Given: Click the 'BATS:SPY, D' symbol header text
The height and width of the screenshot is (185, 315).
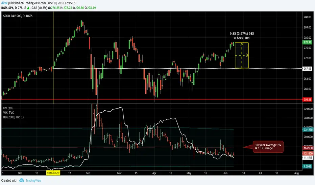Looking at the screenshot, I should tap(9, 8).
